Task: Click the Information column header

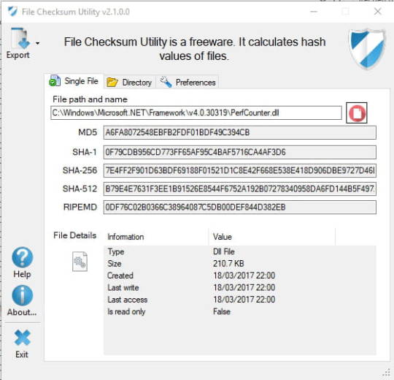Action: coord(156,237)
